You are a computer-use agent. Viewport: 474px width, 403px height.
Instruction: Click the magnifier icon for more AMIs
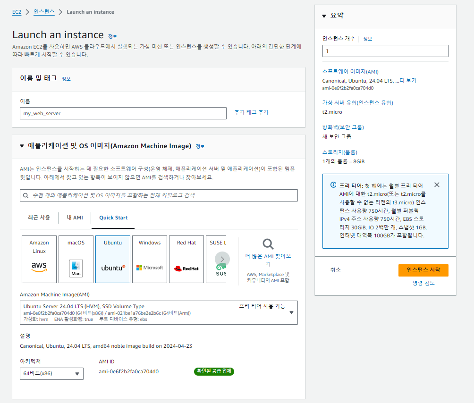coord(268,244)
